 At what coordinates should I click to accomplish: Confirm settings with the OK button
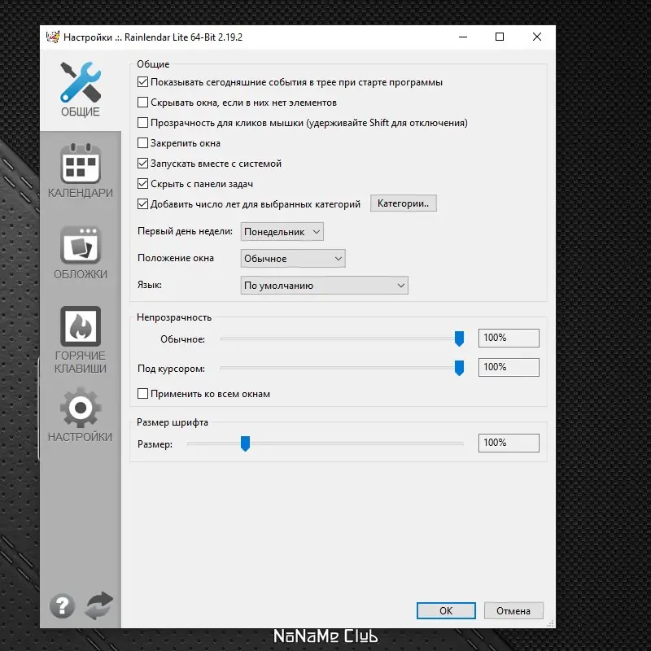coord(446,611)
